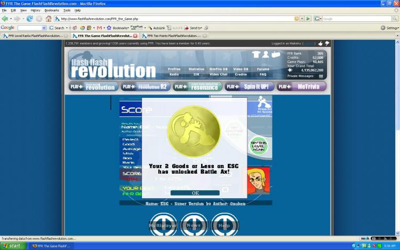Click the News circular button
This screenshot has width=400, height=250.
[x=194, y=225]
